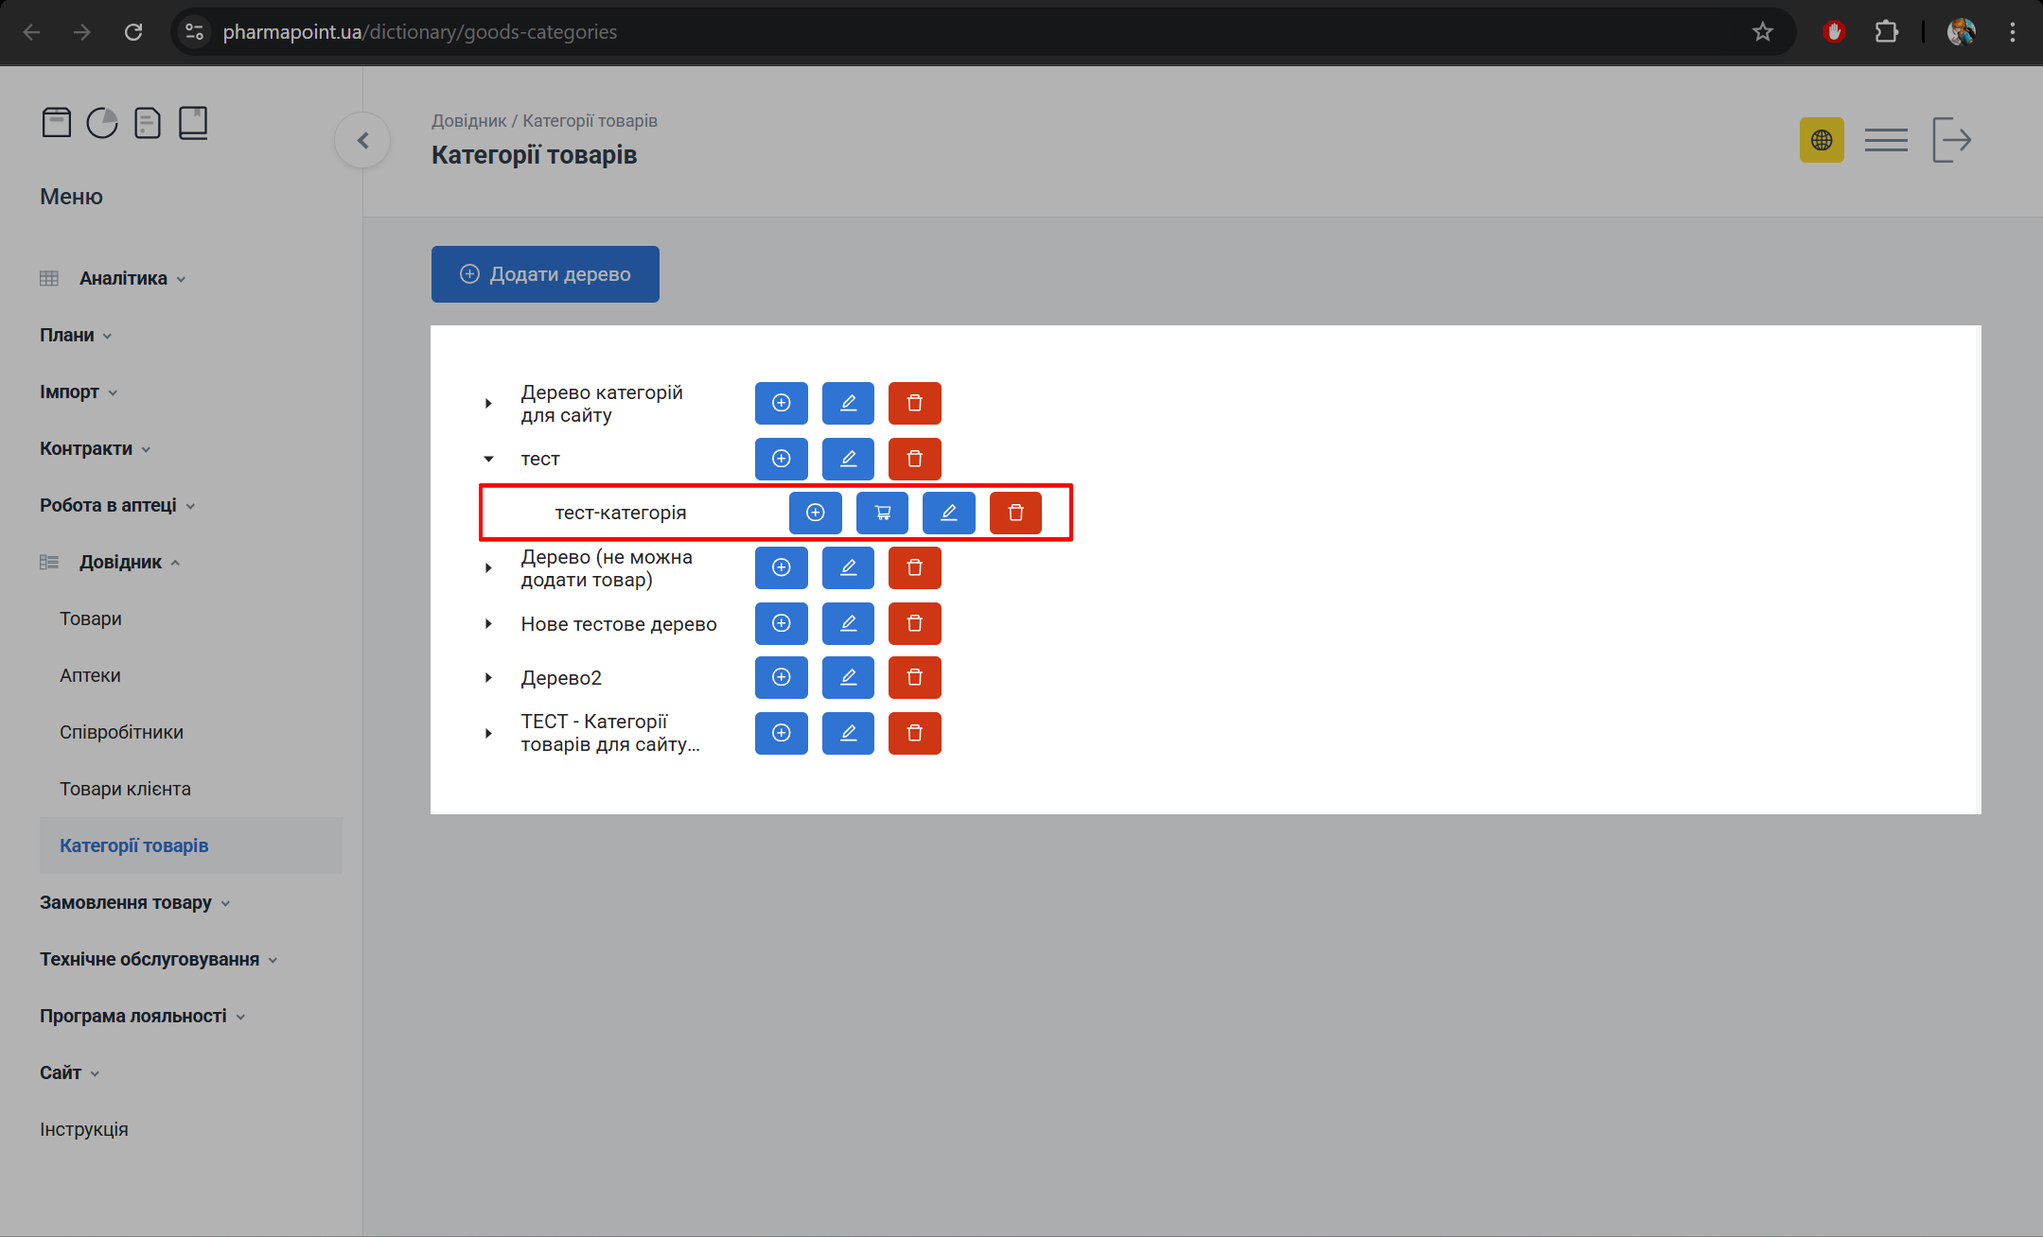2043x1237 pixels.
Task: Click the globe language icon
Action: pos(1822,140)
